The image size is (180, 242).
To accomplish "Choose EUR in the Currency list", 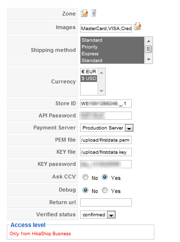I will coord(89,72).
